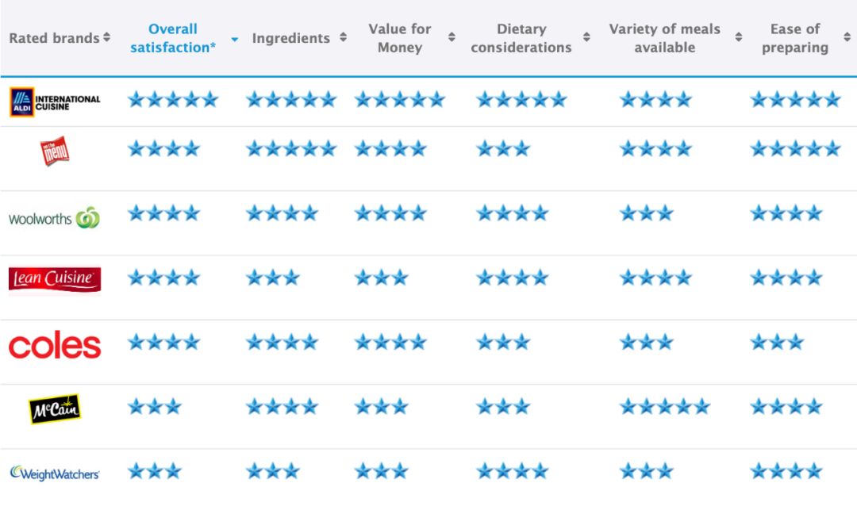Click the ALDI International Cuisine logo
The width and height of the screenshot is (857, 506).
point(55,102)
